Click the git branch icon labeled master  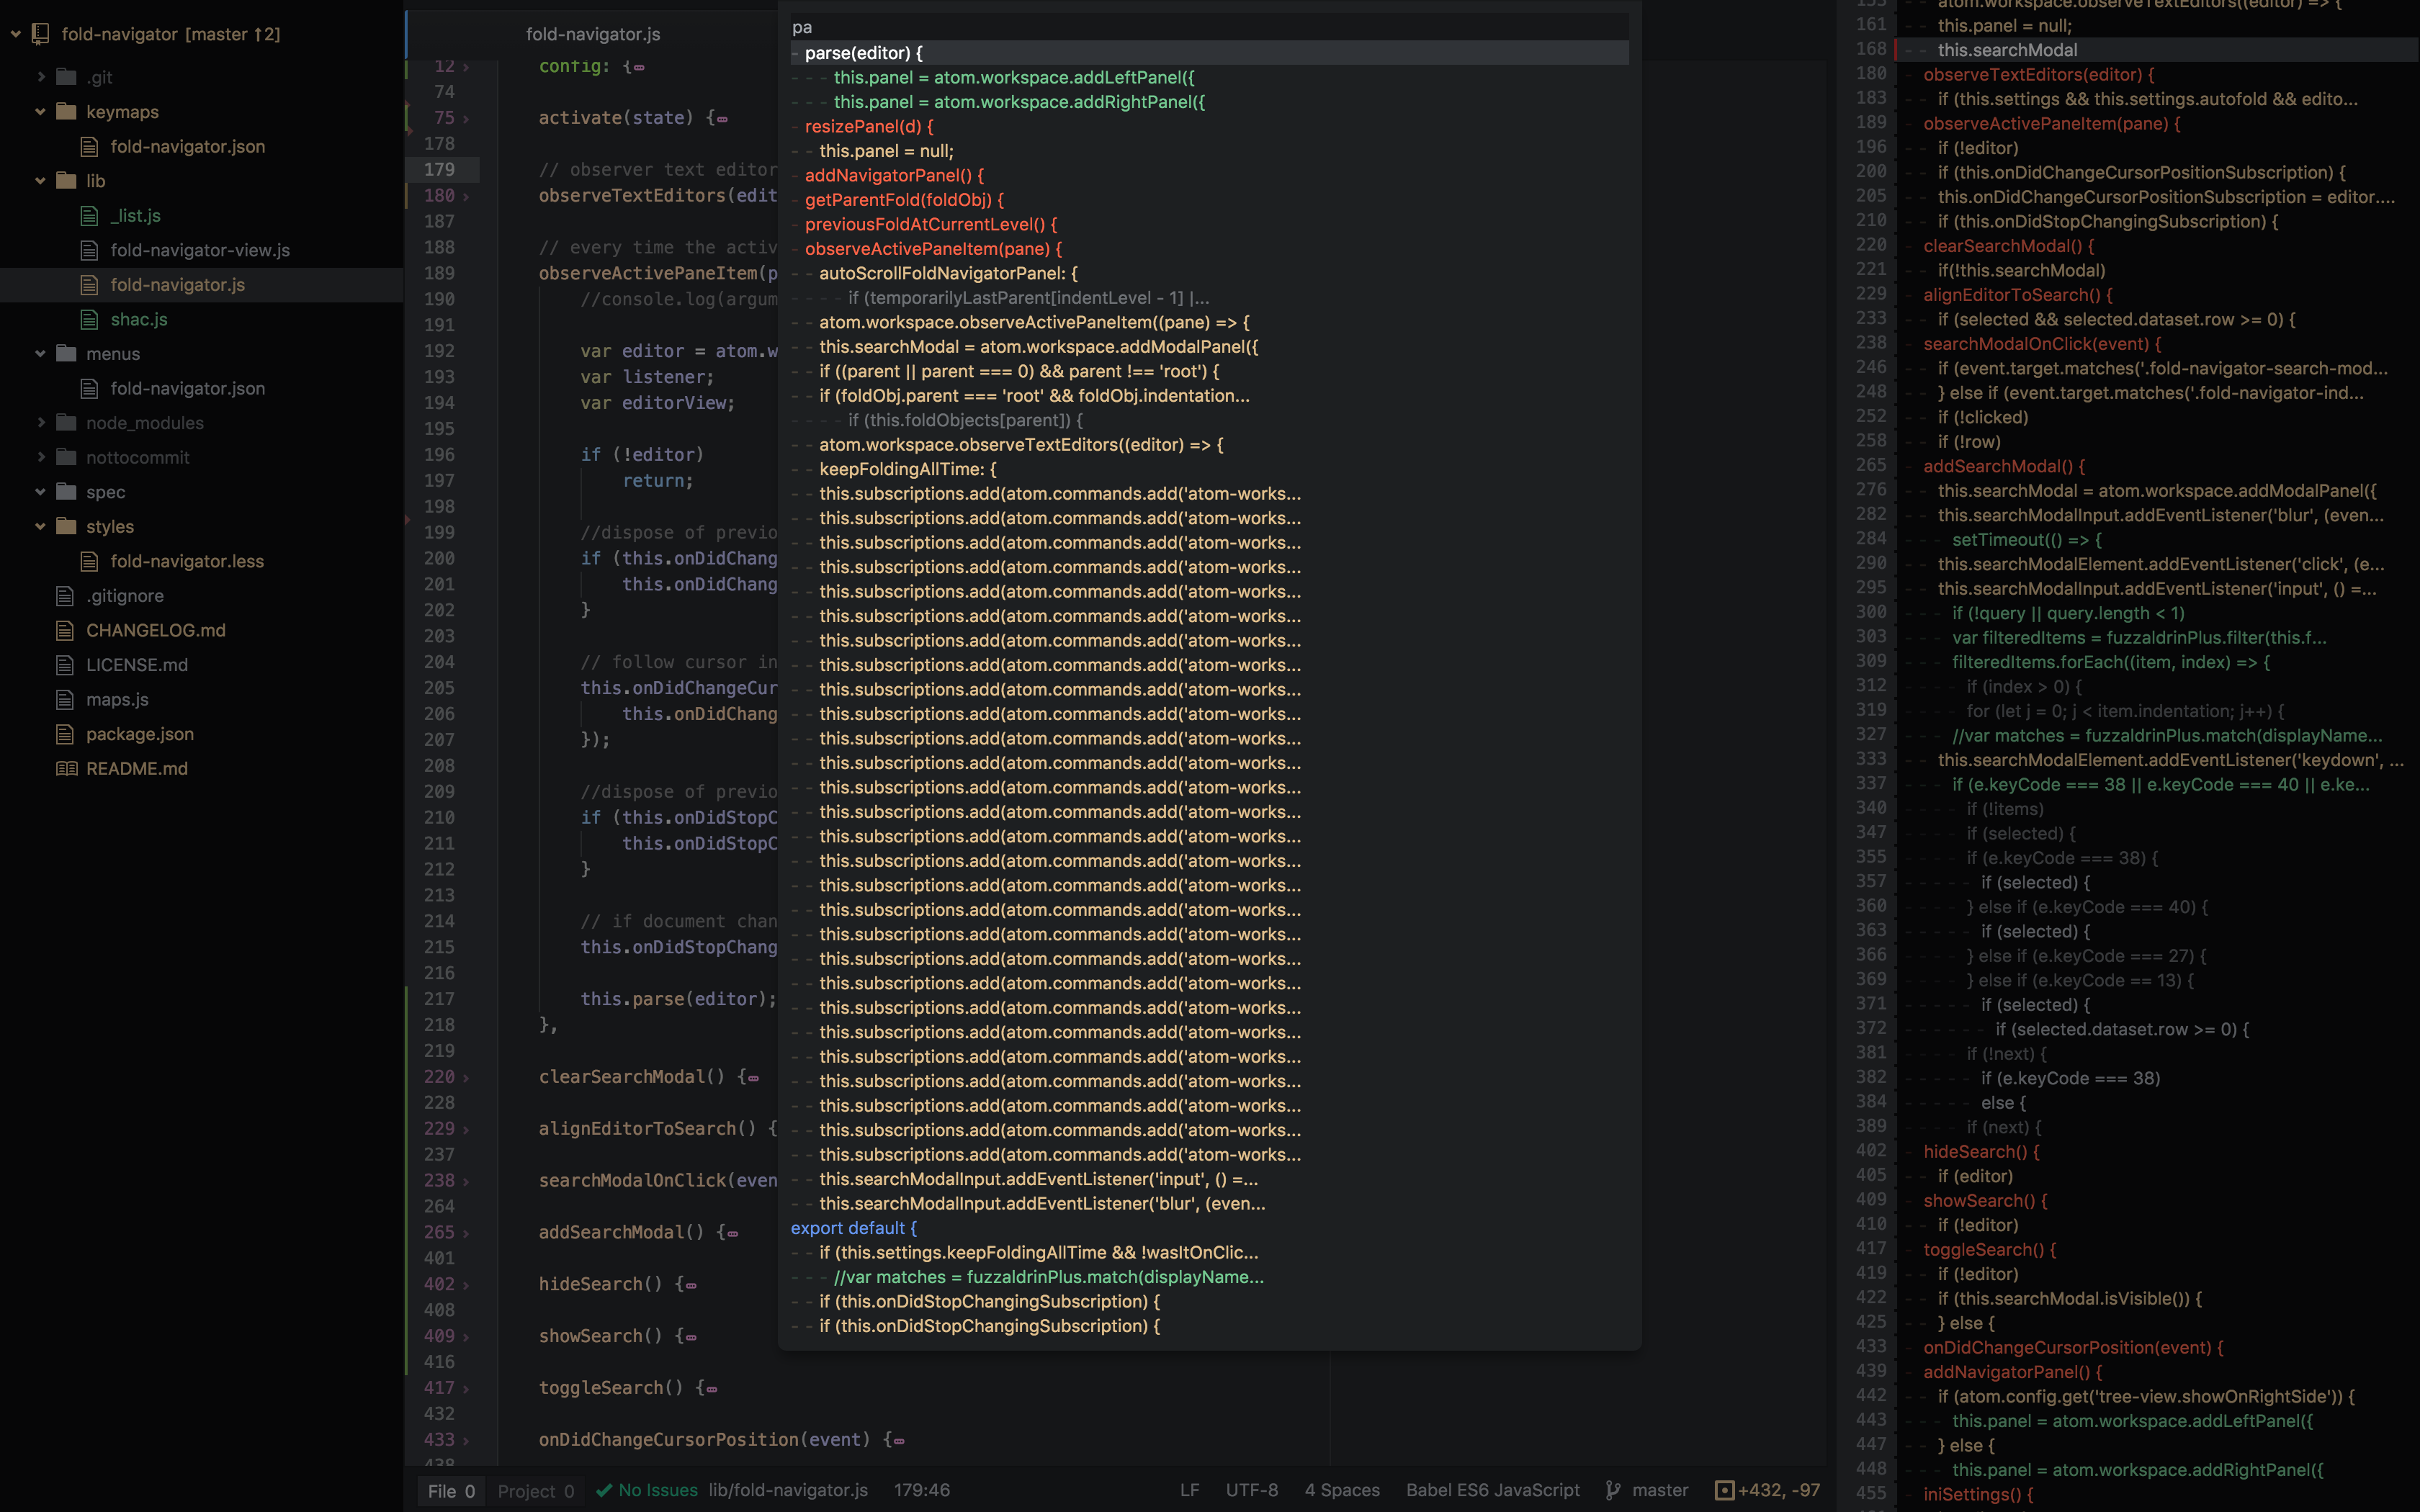1613,1490
